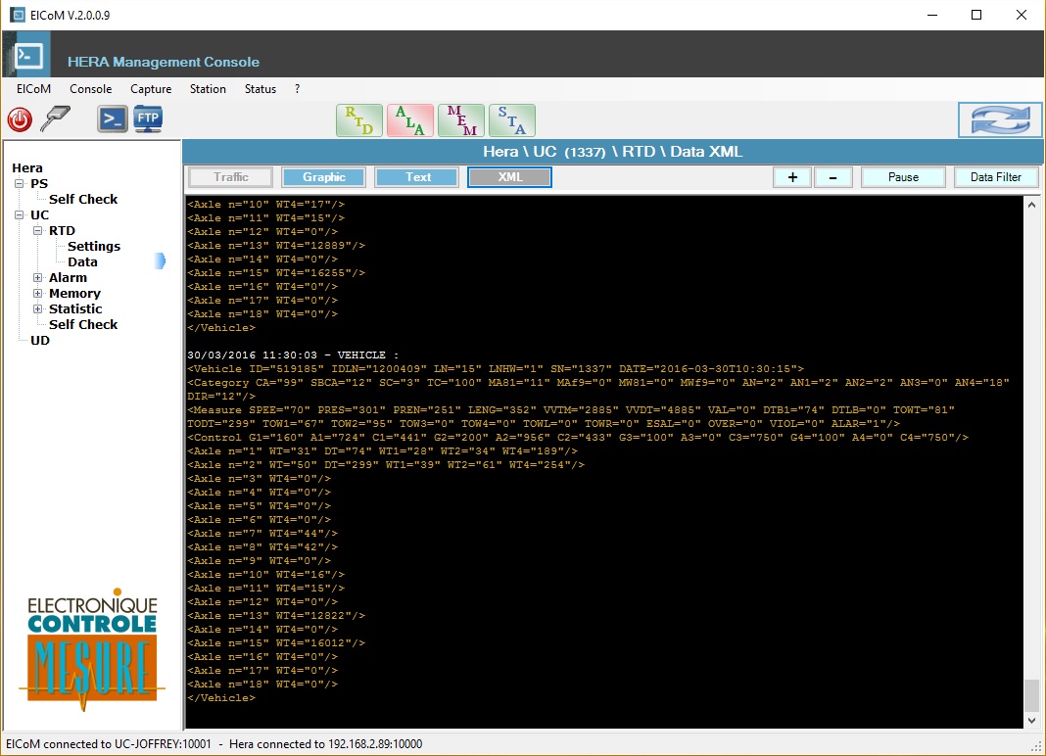Image resolution: width=1046 pixels, height=756 pixels.
Task: Expand the Statistic tree node
Action: click(38, 308)
